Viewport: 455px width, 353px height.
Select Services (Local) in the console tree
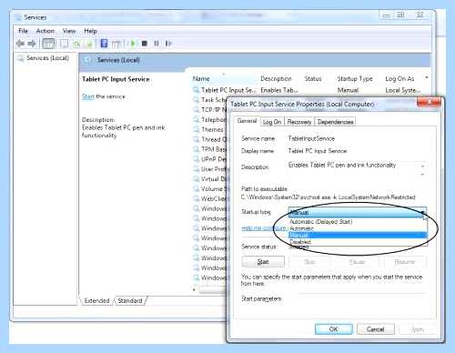click(x=47, y=58)
